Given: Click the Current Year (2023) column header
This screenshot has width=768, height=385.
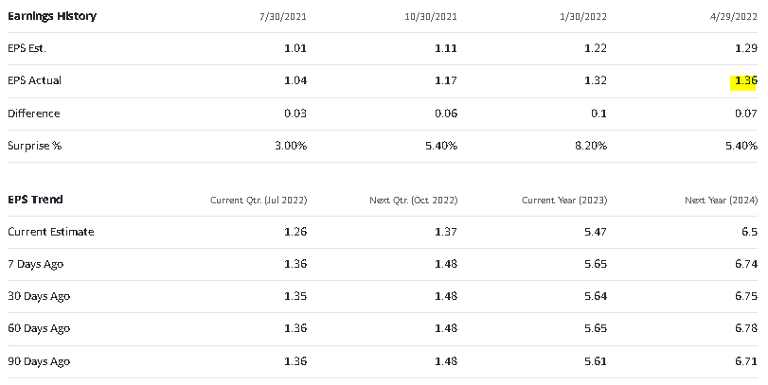Looking at the screenshot, I should click(564, 201).
